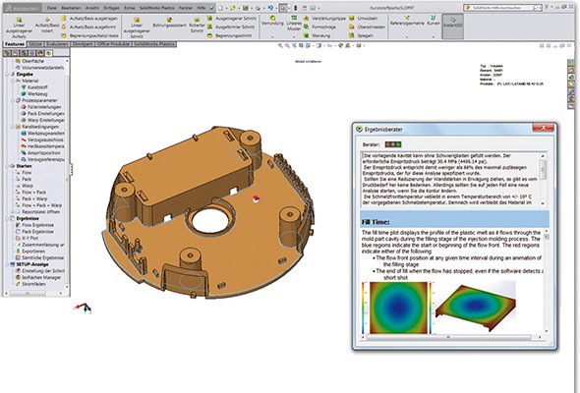Click Linear ausgetragener Aufsatz tool icon
Image resolution: width=580 pixels, height=393 pixels.
pyautogui.click(x=19, y=20)
